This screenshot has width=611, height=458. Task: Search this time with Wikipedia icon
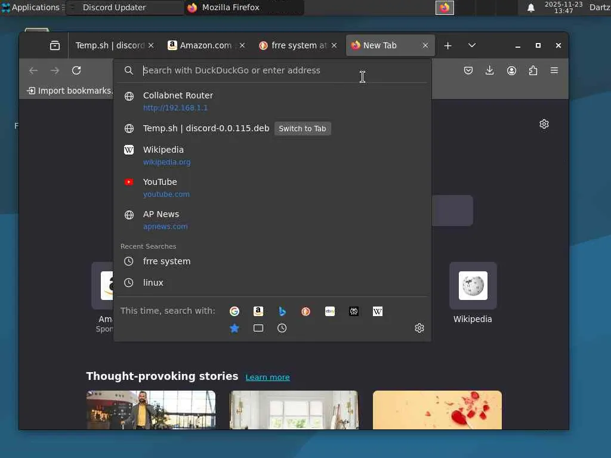[x=378, y=311]
